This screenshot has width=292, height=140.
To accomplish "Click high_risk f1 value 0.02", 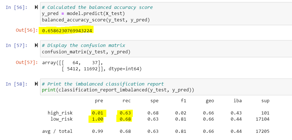I will tap(181, 113).
